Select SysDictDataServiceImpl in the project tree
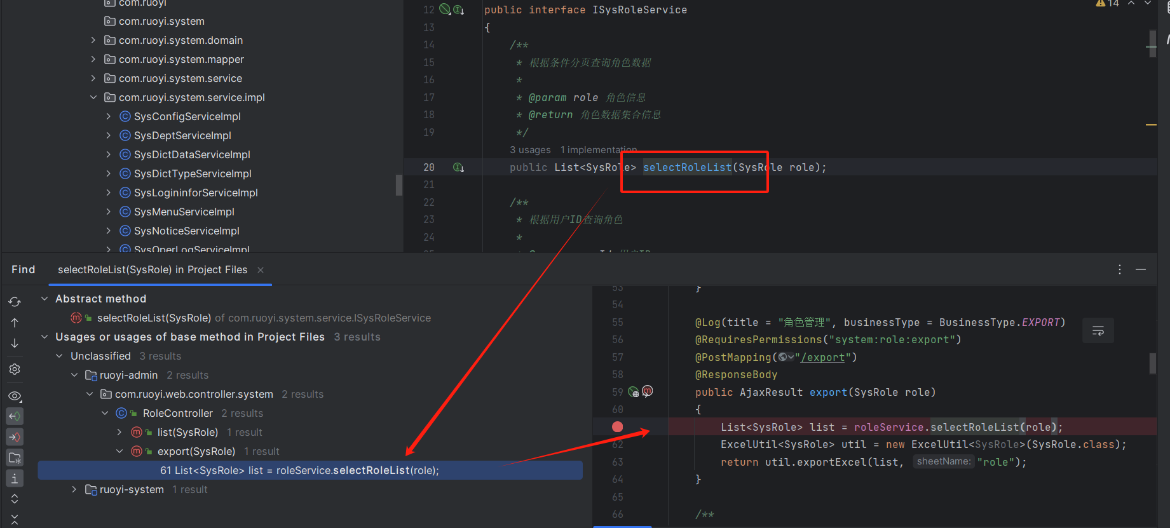This screenshot has height=528, width=1170. (x=192, y=154)
